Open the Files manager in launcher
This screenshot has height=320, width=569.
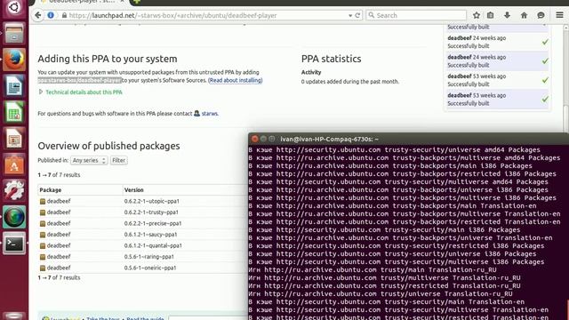coord(14,34)
